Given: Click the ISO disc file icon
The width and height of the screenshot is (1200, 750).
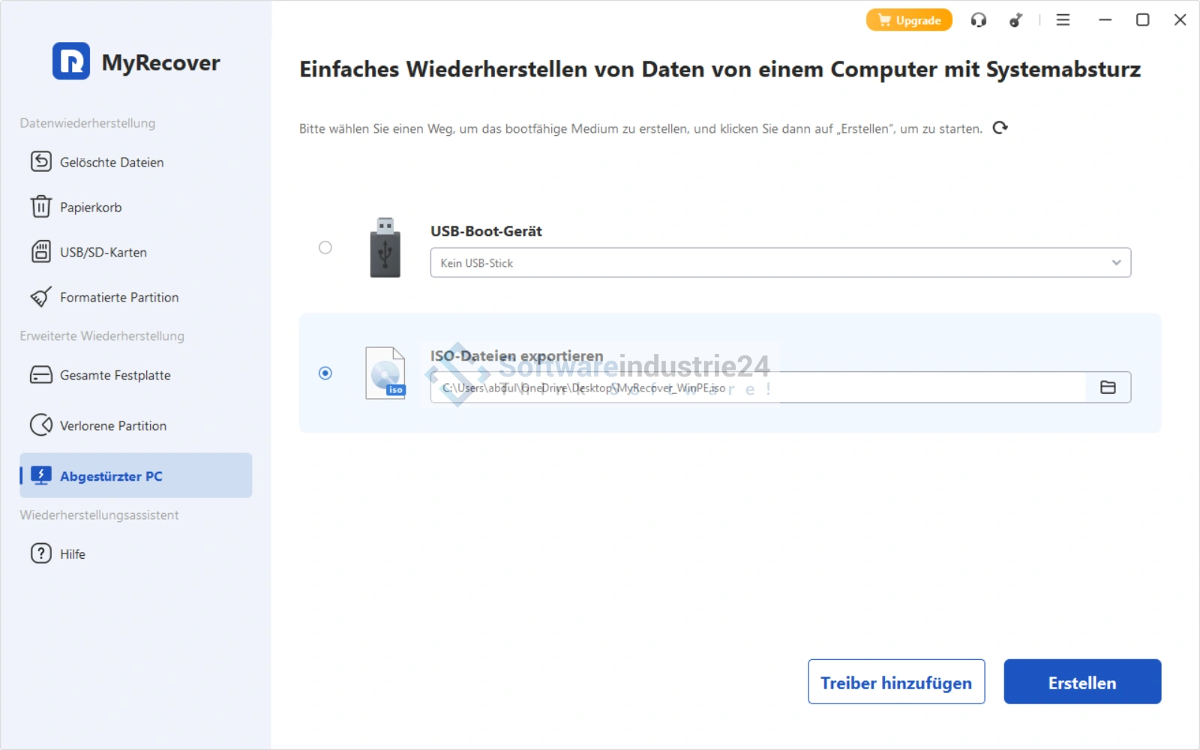Looking at the screenshot, I should [385, 373].
